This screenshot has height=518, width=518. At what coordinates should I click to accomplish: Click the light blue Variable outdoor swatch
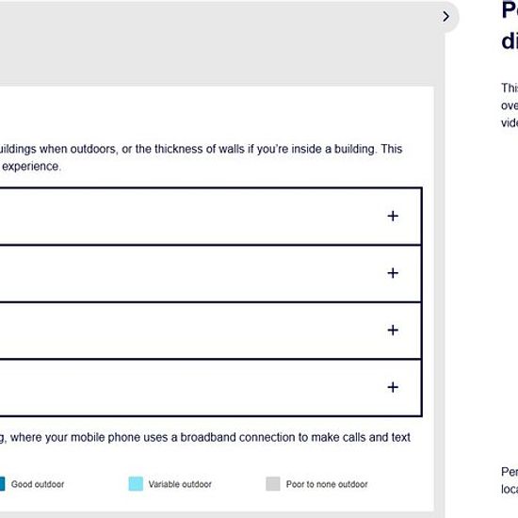point(136,484)
